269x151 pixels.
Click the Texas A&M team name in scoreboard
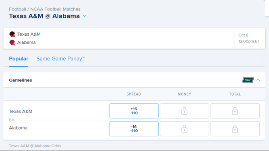click(29, 34)
